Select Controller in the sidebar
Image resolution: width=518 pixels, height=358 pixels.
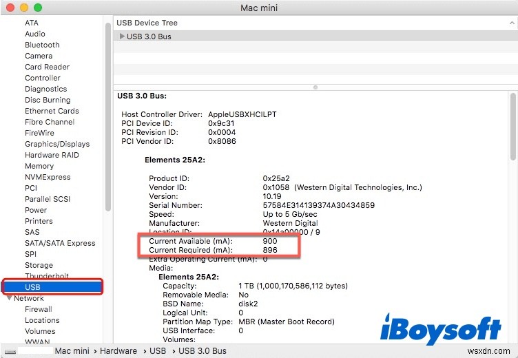pyautogui.click(x=43, y=78)
